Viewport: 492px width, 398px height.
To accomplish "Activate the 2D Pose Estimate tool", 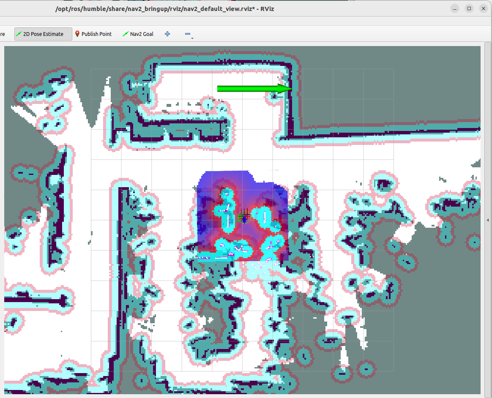I will tap(43, 34).
